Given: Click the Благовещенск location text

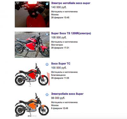Looking at the screenshot, I should pyautogui.click(x=58, y=75).
